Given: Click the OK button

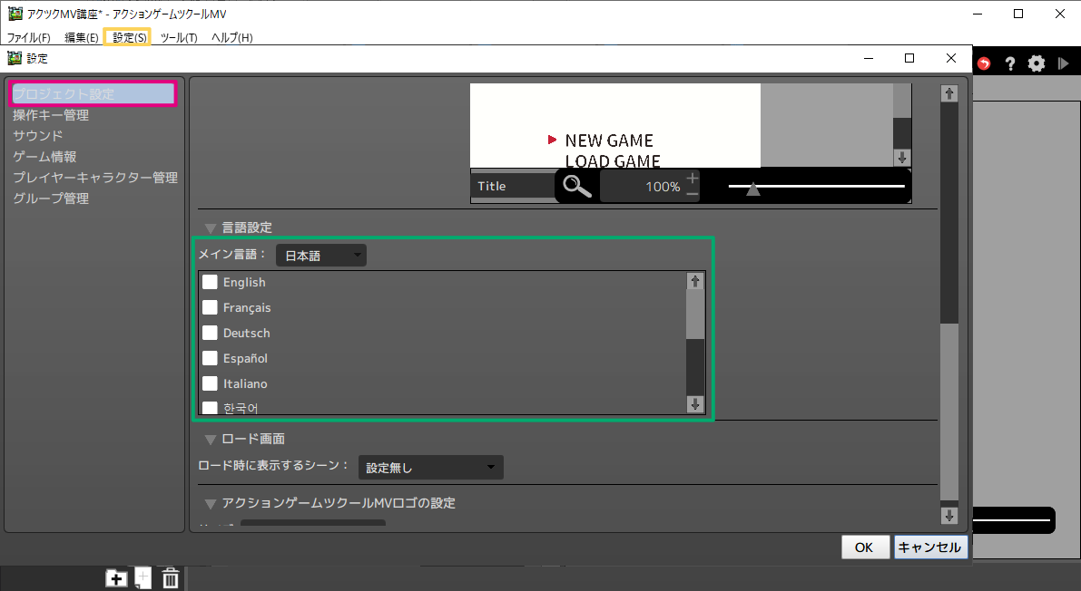Looking at the screenshot, I should [863, 547].
